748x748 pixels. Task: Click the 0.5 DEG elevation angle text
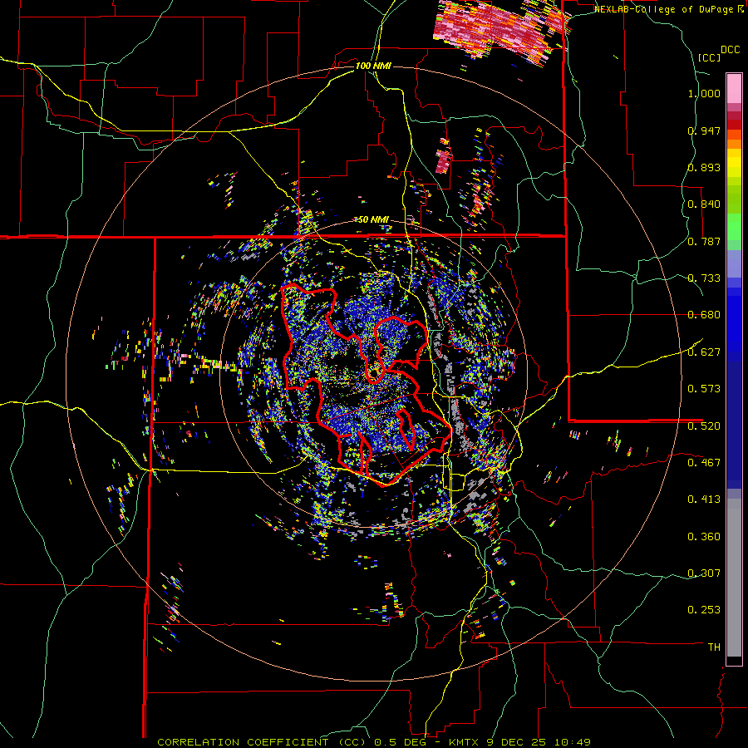(399, 742)
